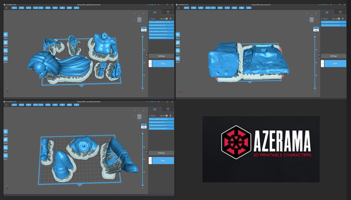Select the Rotate tool in LowerBody window
Image resolution: width=351 pixels, height=200 pixels.
coord(5,140)
